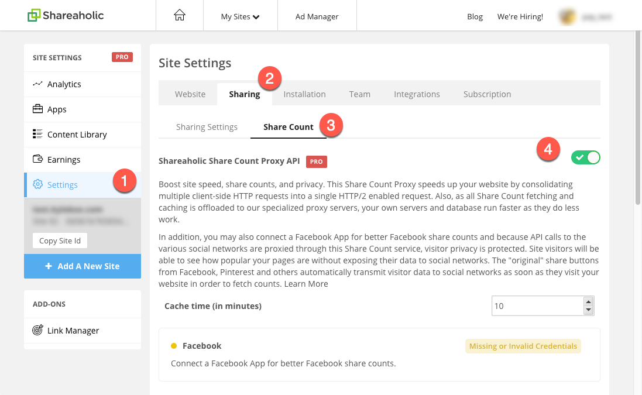The image size is (642, 395).
Task: Open Apps in the sidebar
Action: (x=83, y=109)
